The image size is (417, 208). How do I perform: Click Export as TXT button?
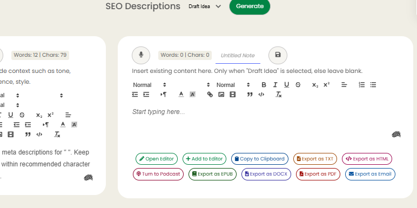[315, 159]
